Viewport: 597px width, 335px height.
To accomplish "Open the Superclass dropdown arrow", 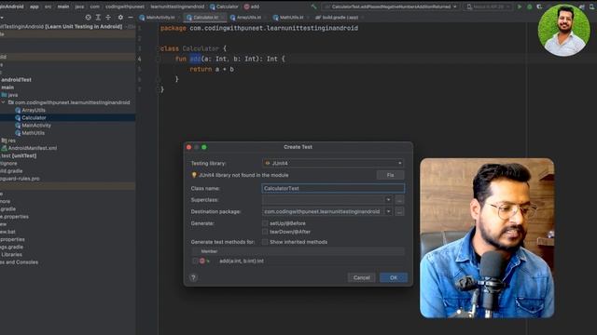I will pos(388,200).
